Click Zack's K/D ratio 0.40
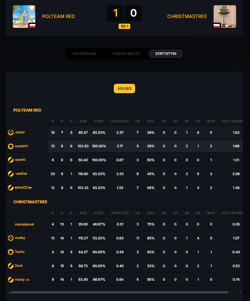This screenshot has width=250, height=301. click(x=120, y=266)
